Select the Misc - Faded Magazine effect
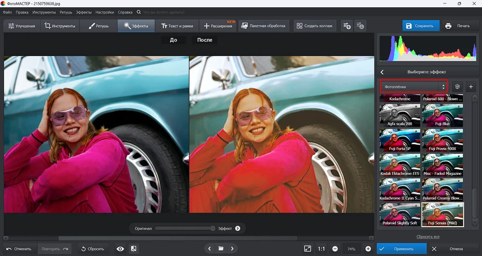This screenshot has height=256, width=482. coord(442,165)
